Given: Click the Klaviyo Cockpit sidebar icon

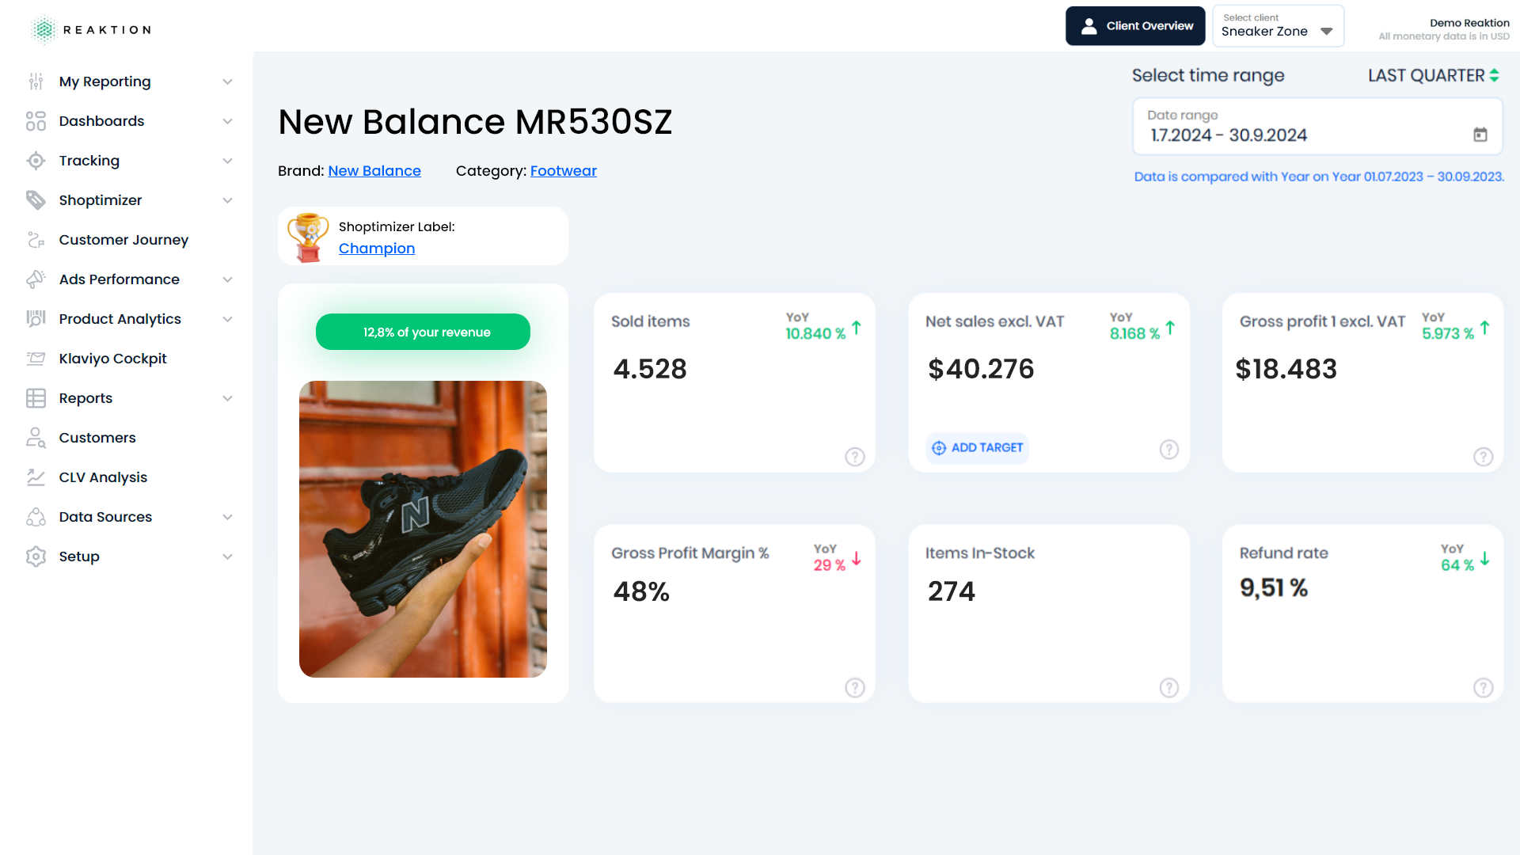Looking at the screenshot, I should 36,359.
